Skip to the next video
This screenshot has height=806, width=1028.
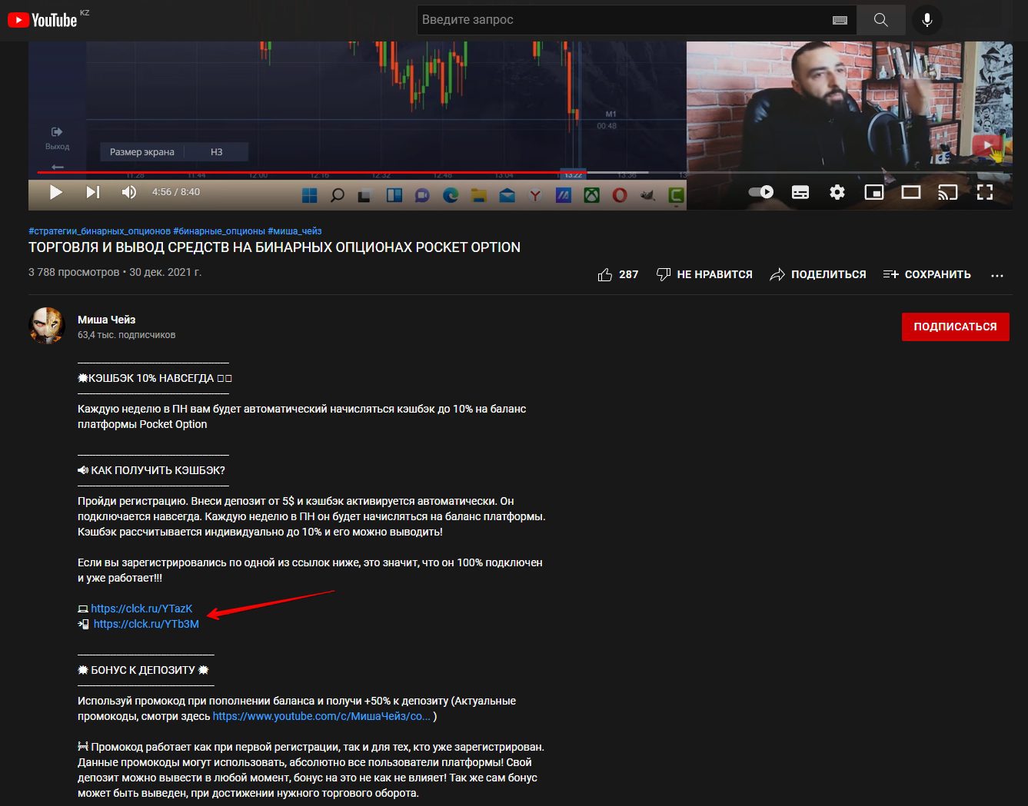[x=93, y=192]
